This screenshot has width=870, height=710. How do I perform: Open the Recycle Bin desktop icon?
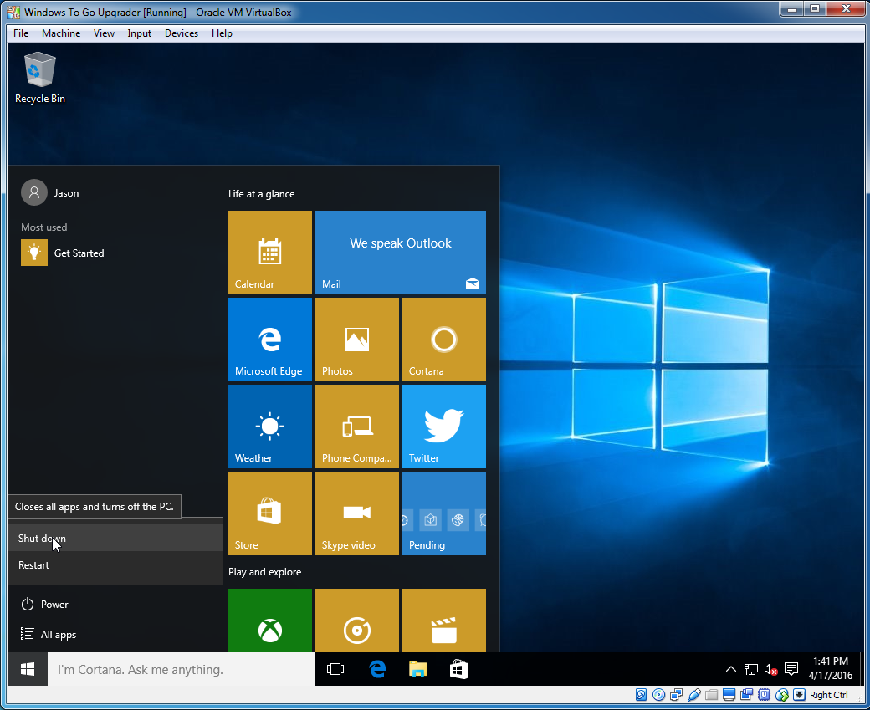pos(40,78)
